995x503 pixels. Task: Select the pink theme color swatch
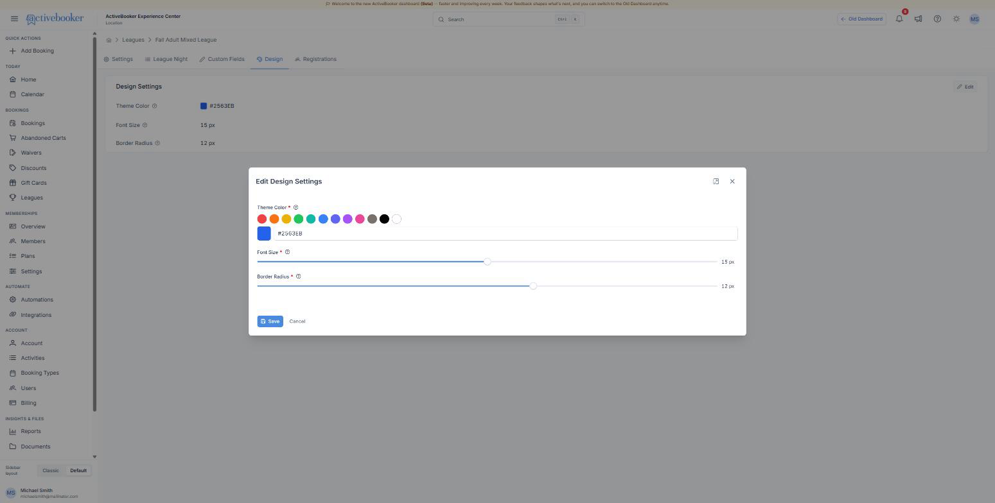coord(360,219)
